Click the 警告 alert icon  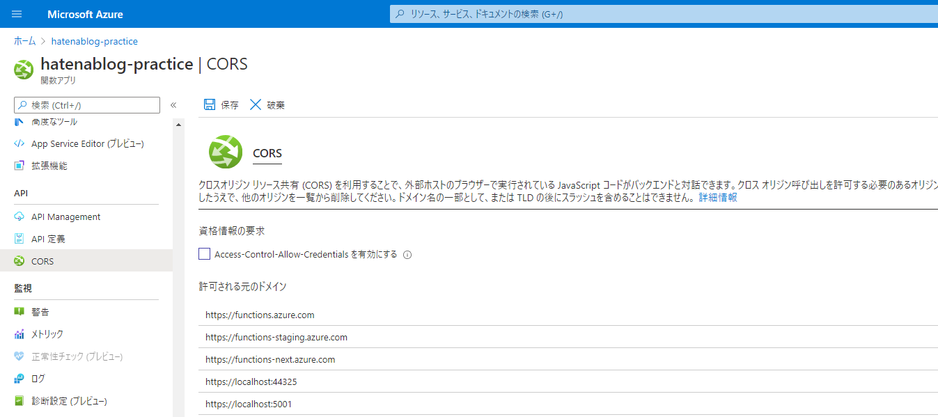click(19, 312)
